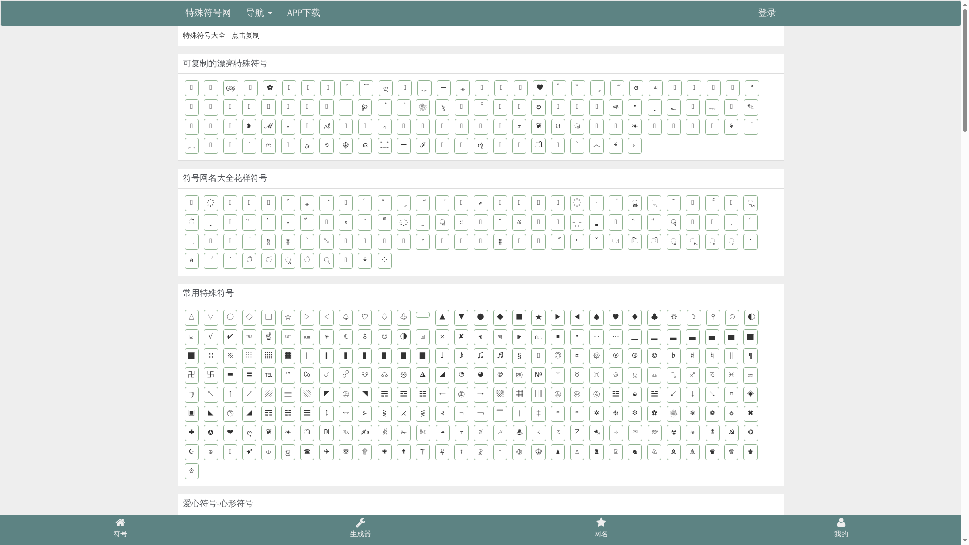This screenshot has height=545, width=969.
Task: Expand the 导航 dropdown menu
Action: (259, 13)
